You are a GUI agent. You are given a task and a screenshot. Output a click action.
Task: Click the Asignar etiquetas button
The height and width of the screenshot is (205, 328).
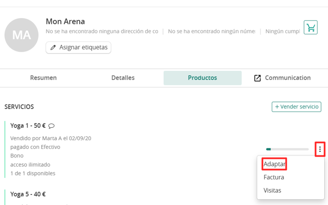(x=79, y=48)
